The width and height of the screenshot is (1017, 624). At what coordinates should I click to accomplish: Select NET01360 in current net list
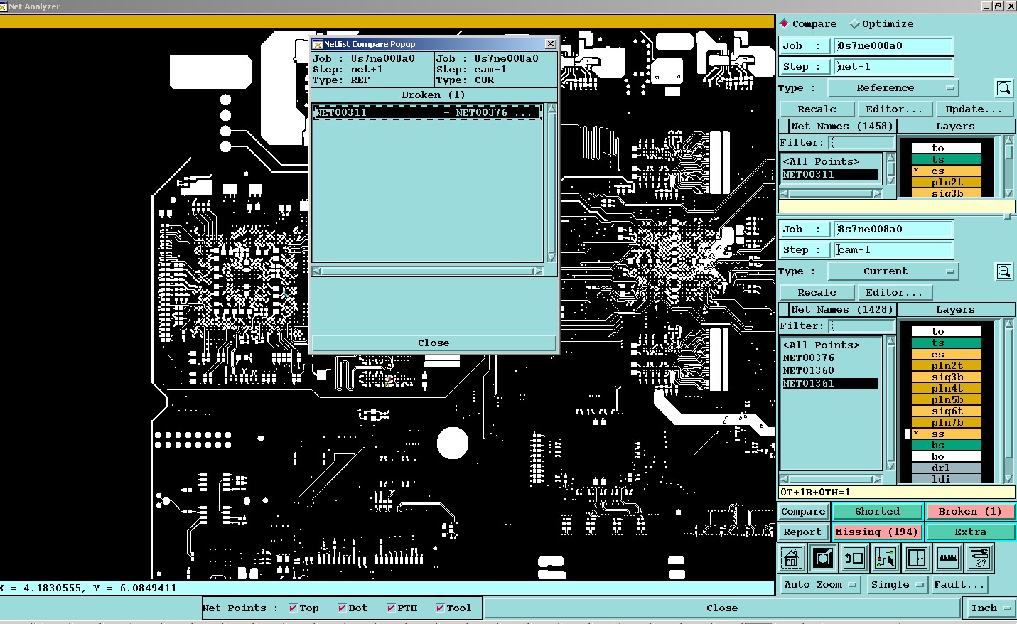click(x=830, y=371)
